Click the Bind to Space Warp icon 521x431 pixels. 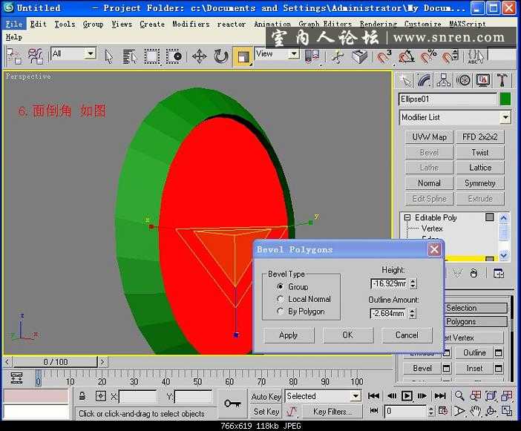coord(36,56)
